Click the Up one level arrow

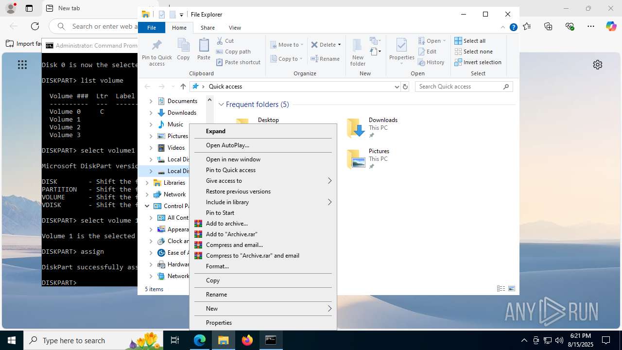(183, 87)
